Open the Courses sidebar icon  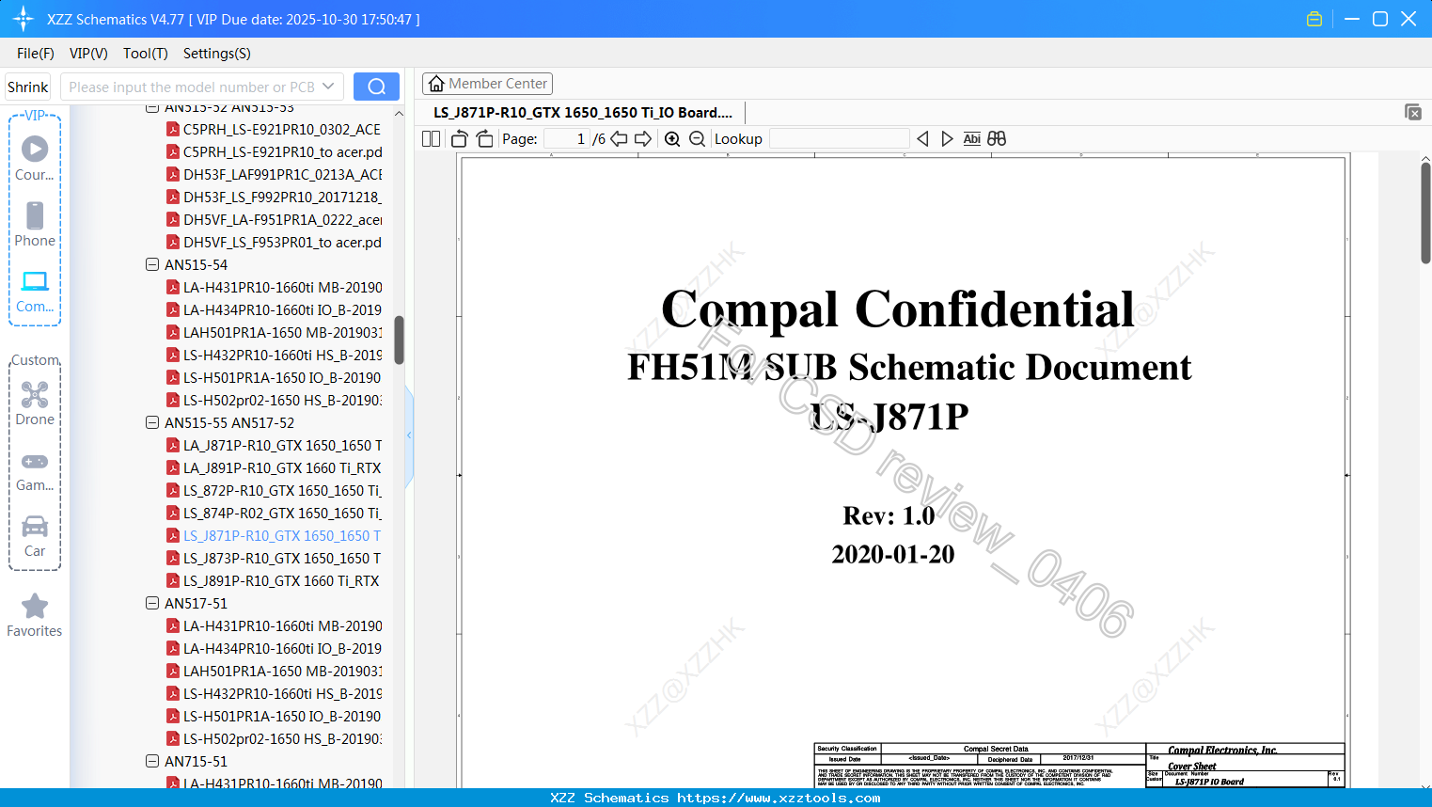35,158
